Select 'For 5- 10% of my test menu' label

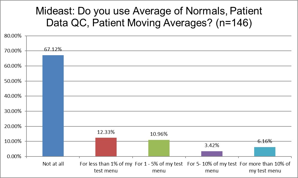(x=212, y=167)
